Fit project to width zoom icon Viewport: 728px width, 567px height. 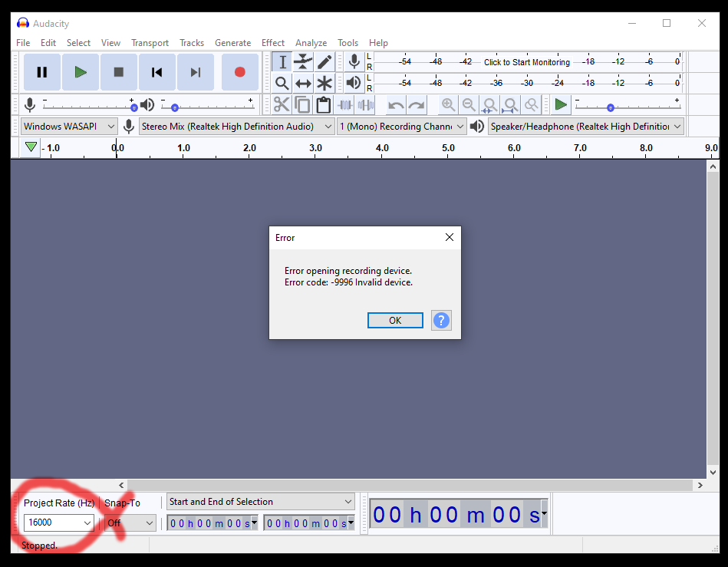[511, 105]
